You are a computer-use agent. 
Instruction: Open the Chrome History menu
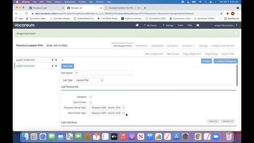click(x=58, y=2)
